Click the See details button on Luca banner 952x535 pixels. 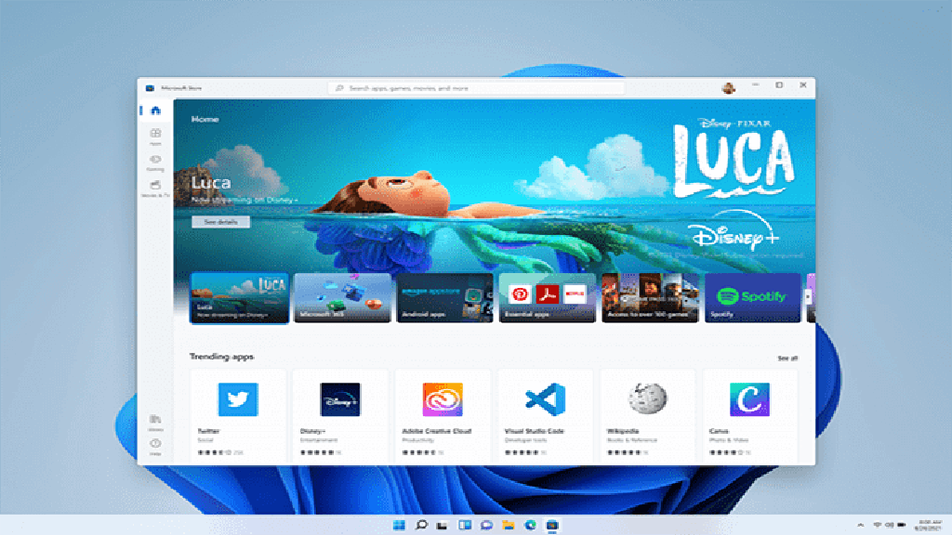(x=220, y=222)
